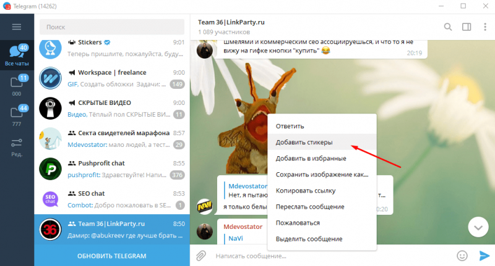Select Сохранить изображение как... menu entry
This screenshot has width=495, height=266.
(x=322, y=175)
